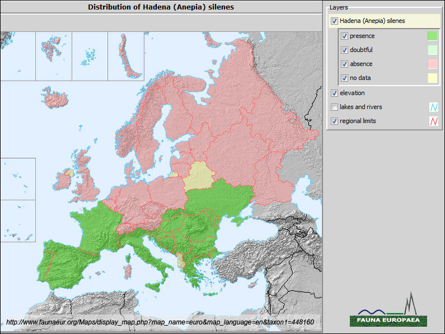Enable the lakes and rivers layer

point(335,107)
